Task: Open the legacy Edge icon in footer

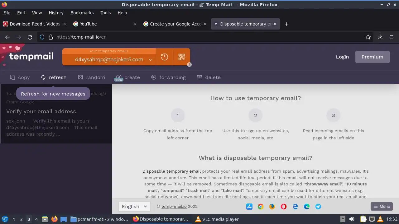Action: pos(295,207)
